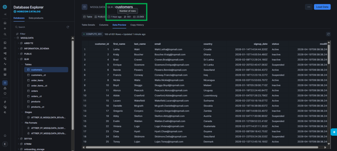Viewport: 337px width, 151px height.
Task: Expand the PUBLIC schema in tree
Action: (18, 54)
